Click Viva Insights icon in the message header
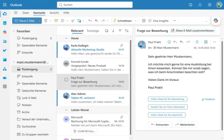The width and height of the screenshot is (224, 140). [x=197, y=42]
